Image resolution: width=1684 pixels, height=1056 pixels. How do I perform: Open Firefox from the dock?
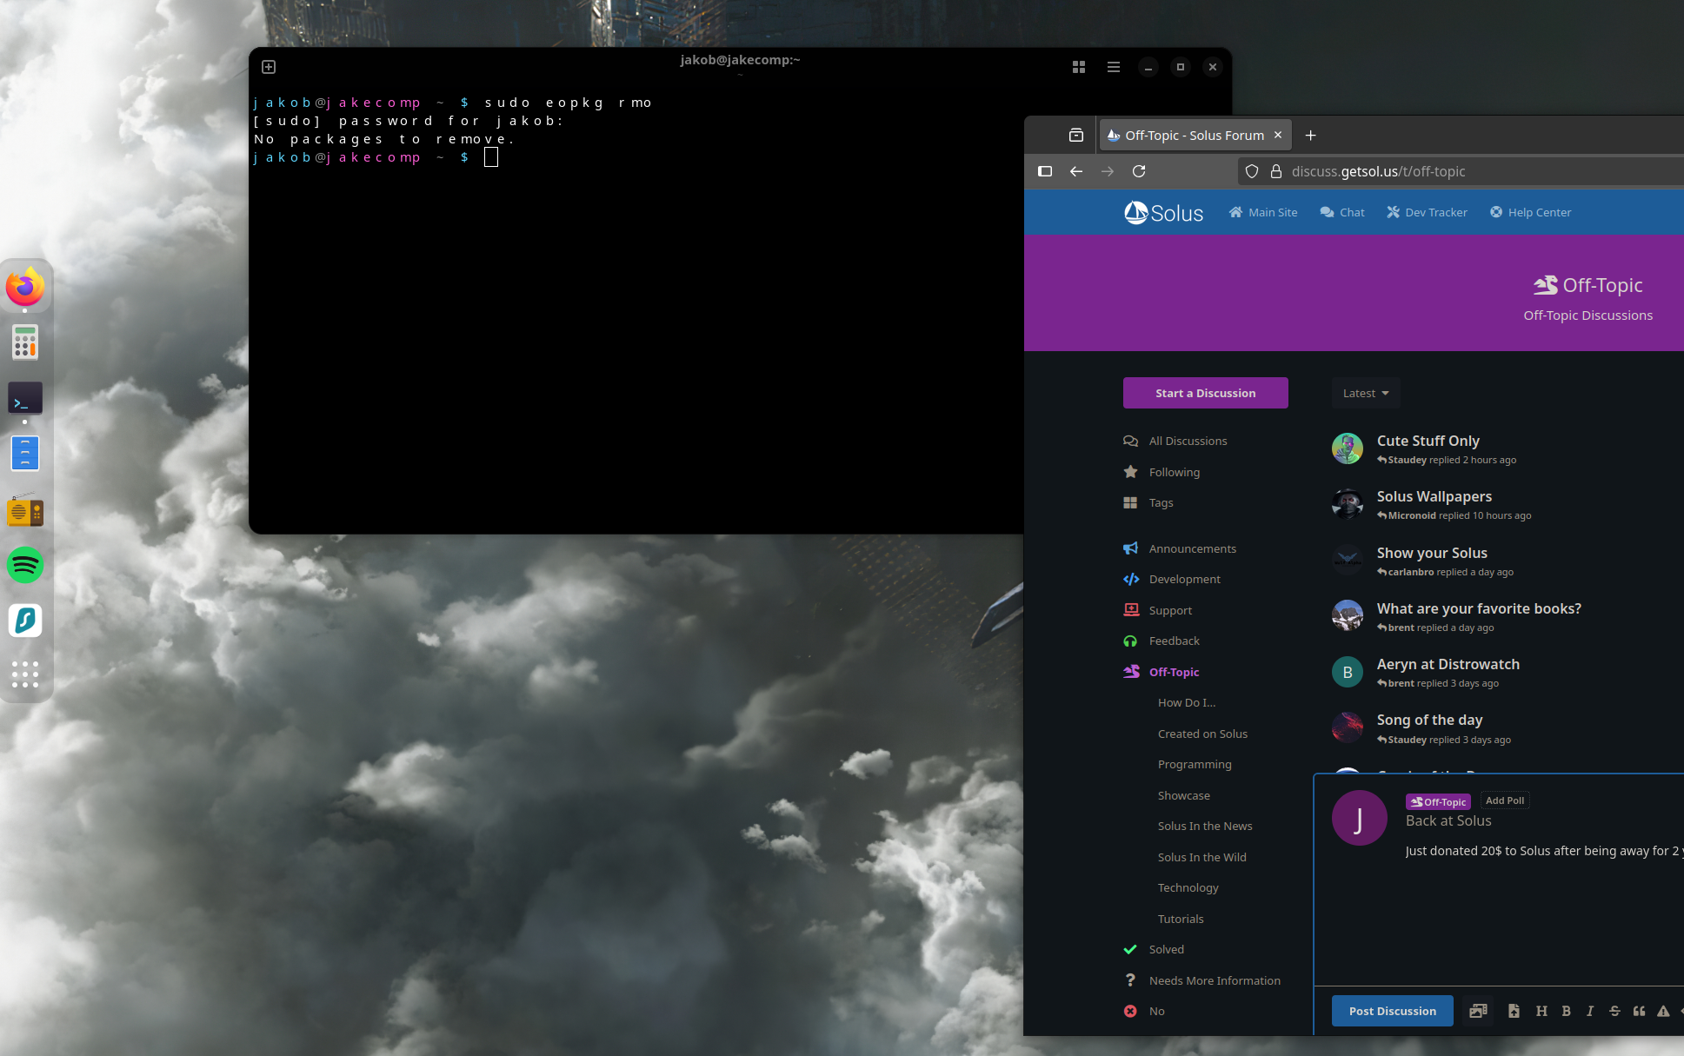25,287
